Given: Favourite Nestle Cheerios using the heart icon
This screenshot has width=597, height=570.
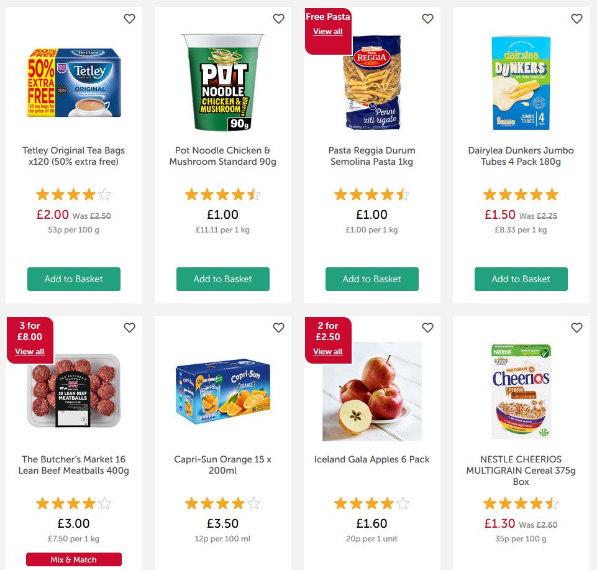Looking at the screenshot, I should pos(576,327).
